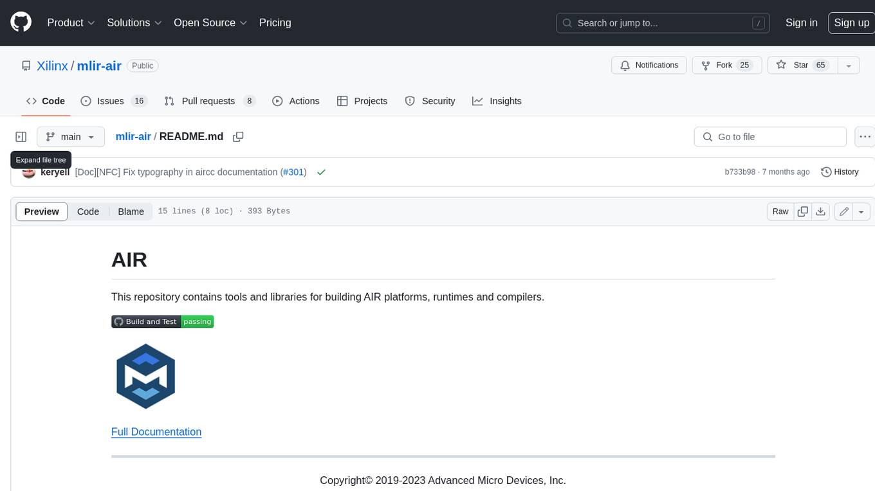
Task: Click the Notifications bell button
Action: coord(649,66)
